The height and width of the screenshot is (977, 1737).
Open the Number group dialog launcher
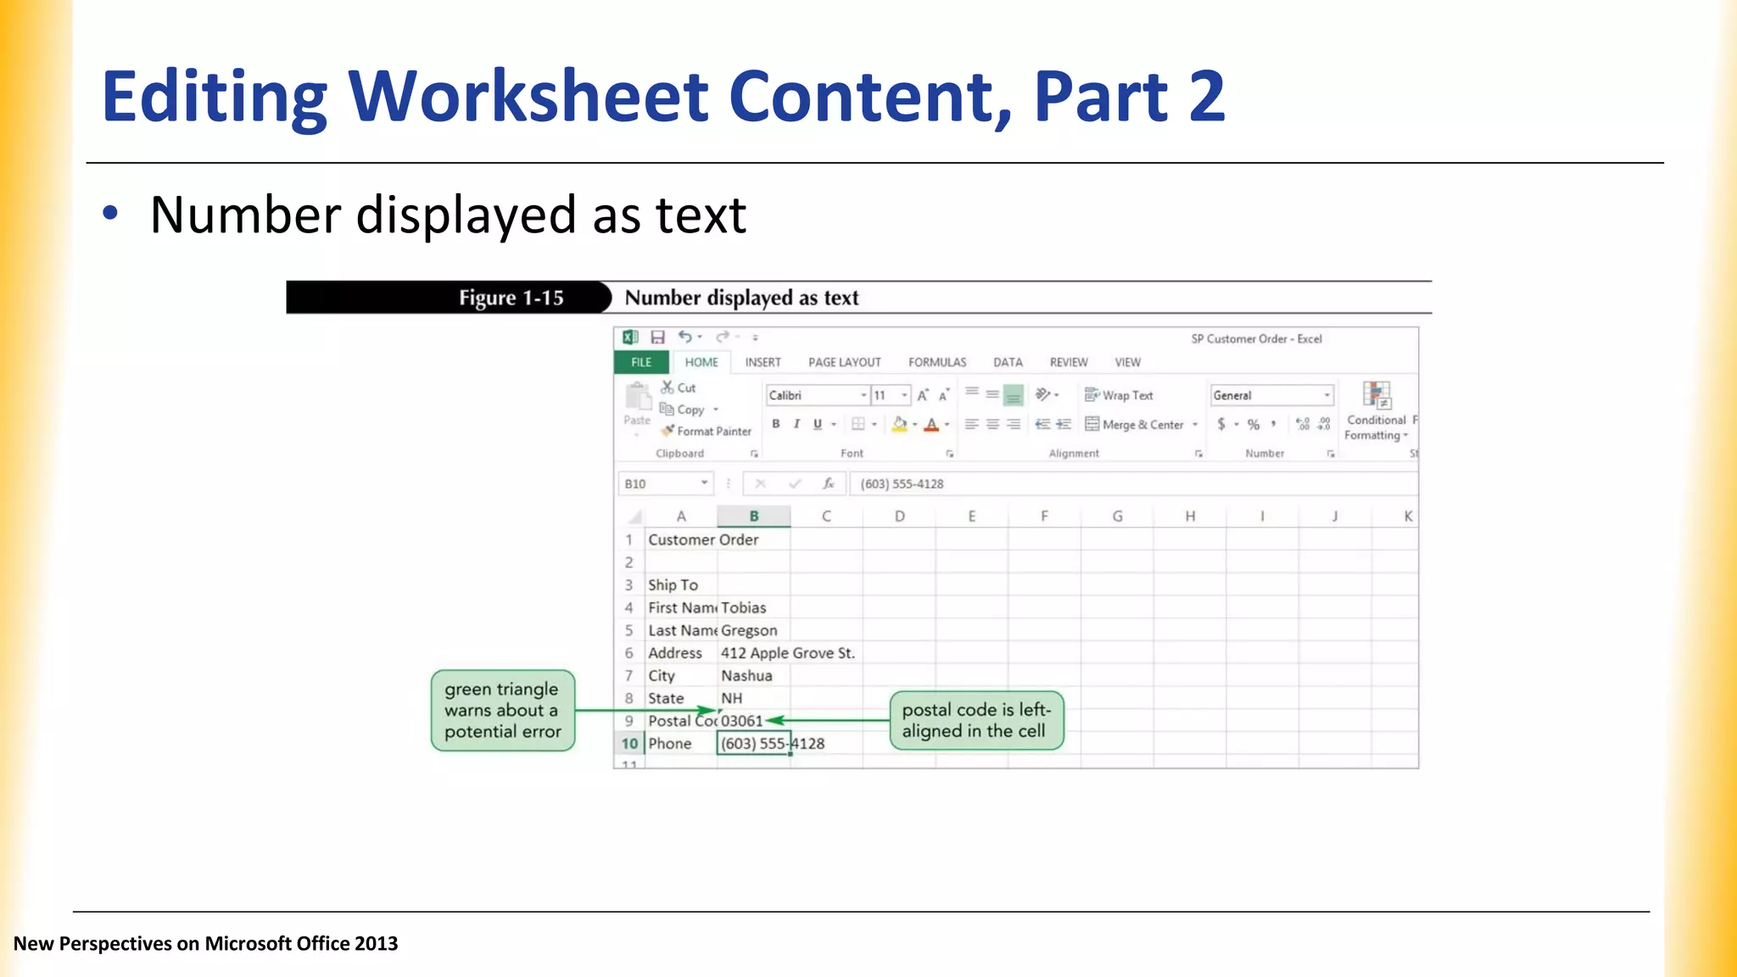point(1331,454)
